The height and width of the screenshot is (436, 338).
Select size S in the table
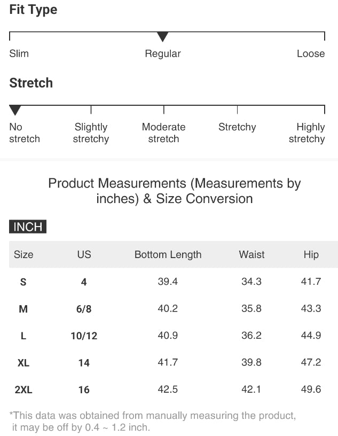[23, 282]
